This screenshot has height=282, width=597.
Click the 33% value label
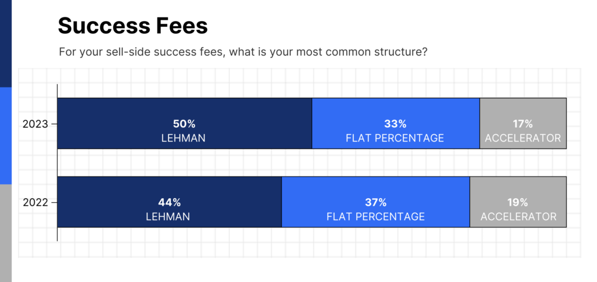point(395,124)
